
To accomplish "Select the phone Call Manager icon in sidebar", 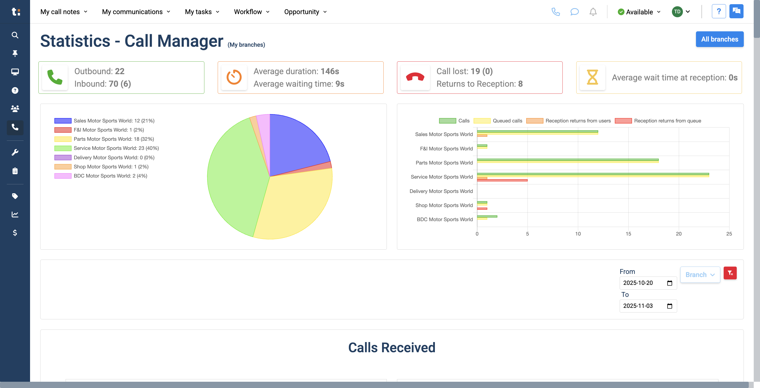I will (15, 128).
